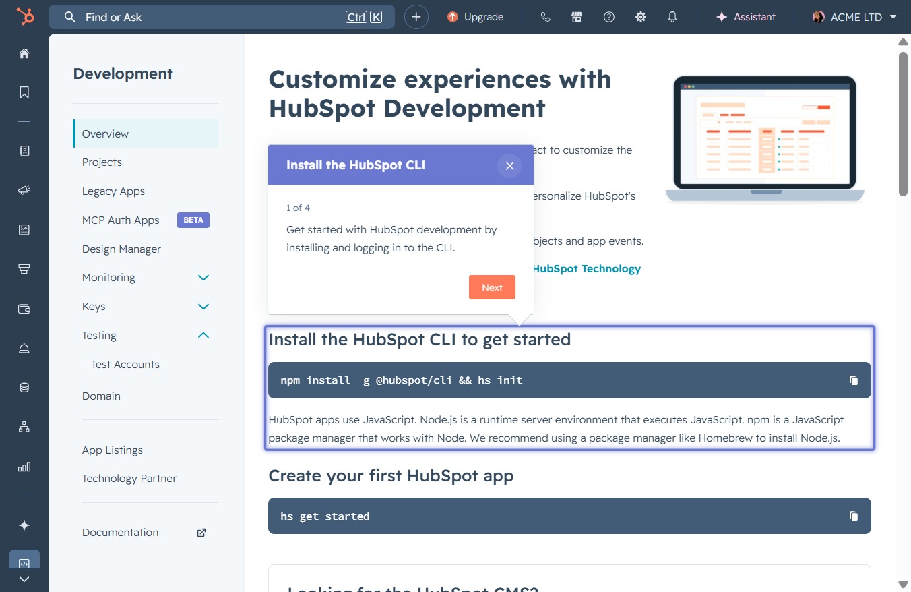Open the Breeze sparkle icon in the left navigation
This screenshot has height=592, width=911.
[24, 525]
